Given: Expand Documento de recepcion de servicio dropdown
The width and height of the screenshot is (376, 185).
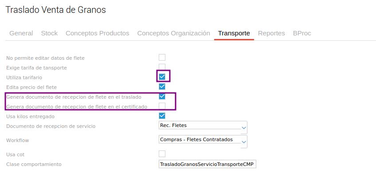Looking at the screenshot, I should coord(243,127).
